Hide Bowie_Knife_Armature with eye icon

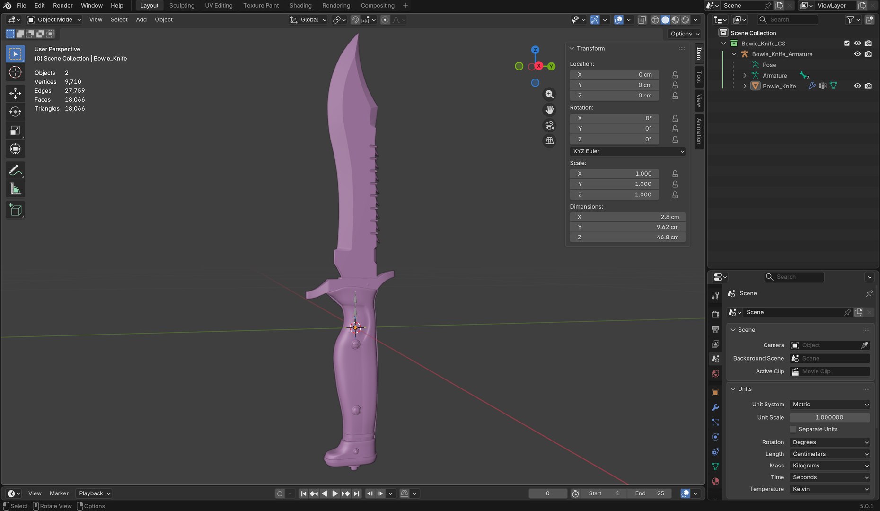click(x=857, y=54)
